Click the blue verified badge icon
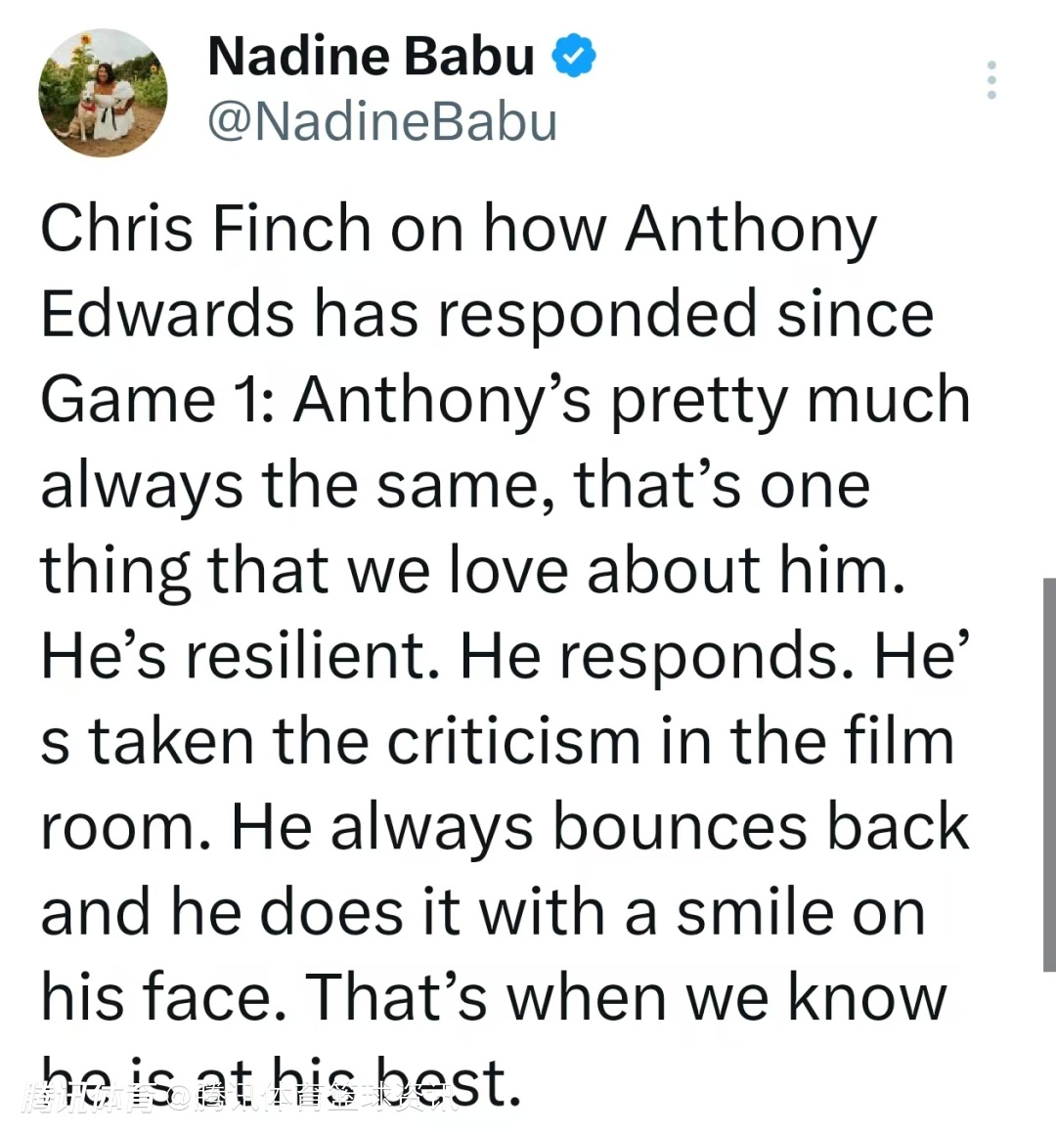The width and height of the screenshot is (1056, 1132). tap(574, 55)
